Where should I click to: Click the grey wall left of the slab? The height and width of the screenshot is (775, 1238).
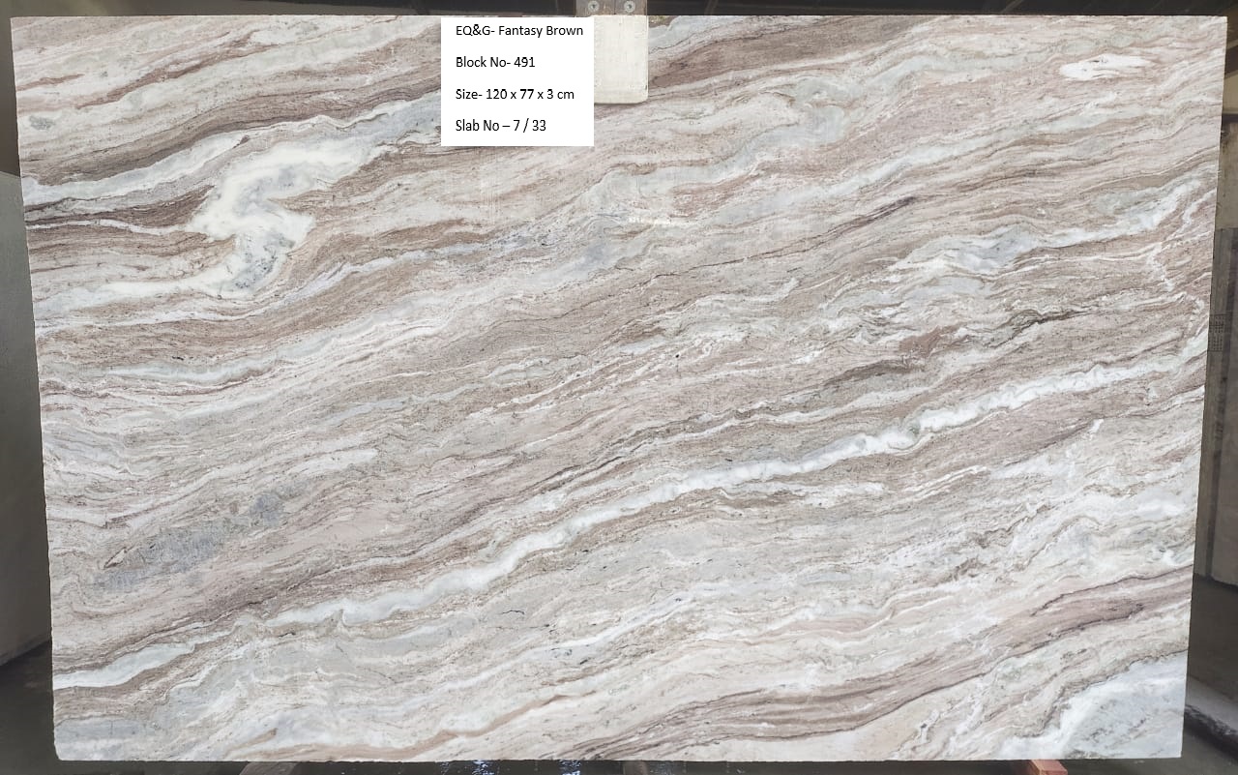click(19, 406)
